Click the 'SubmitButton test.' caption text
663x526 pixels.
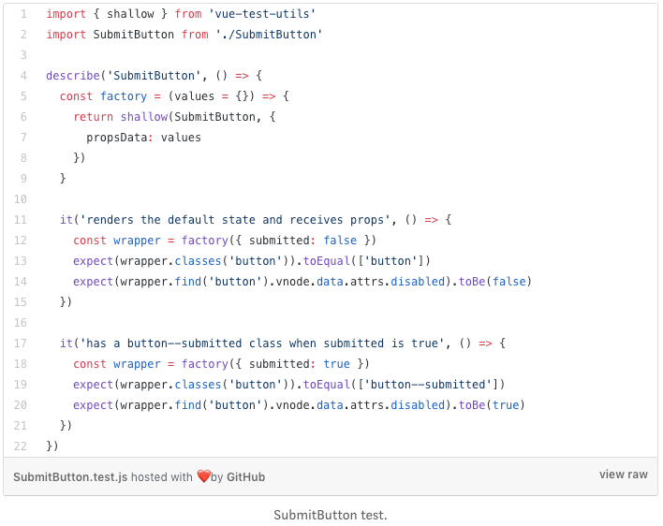tap(331, 516)
